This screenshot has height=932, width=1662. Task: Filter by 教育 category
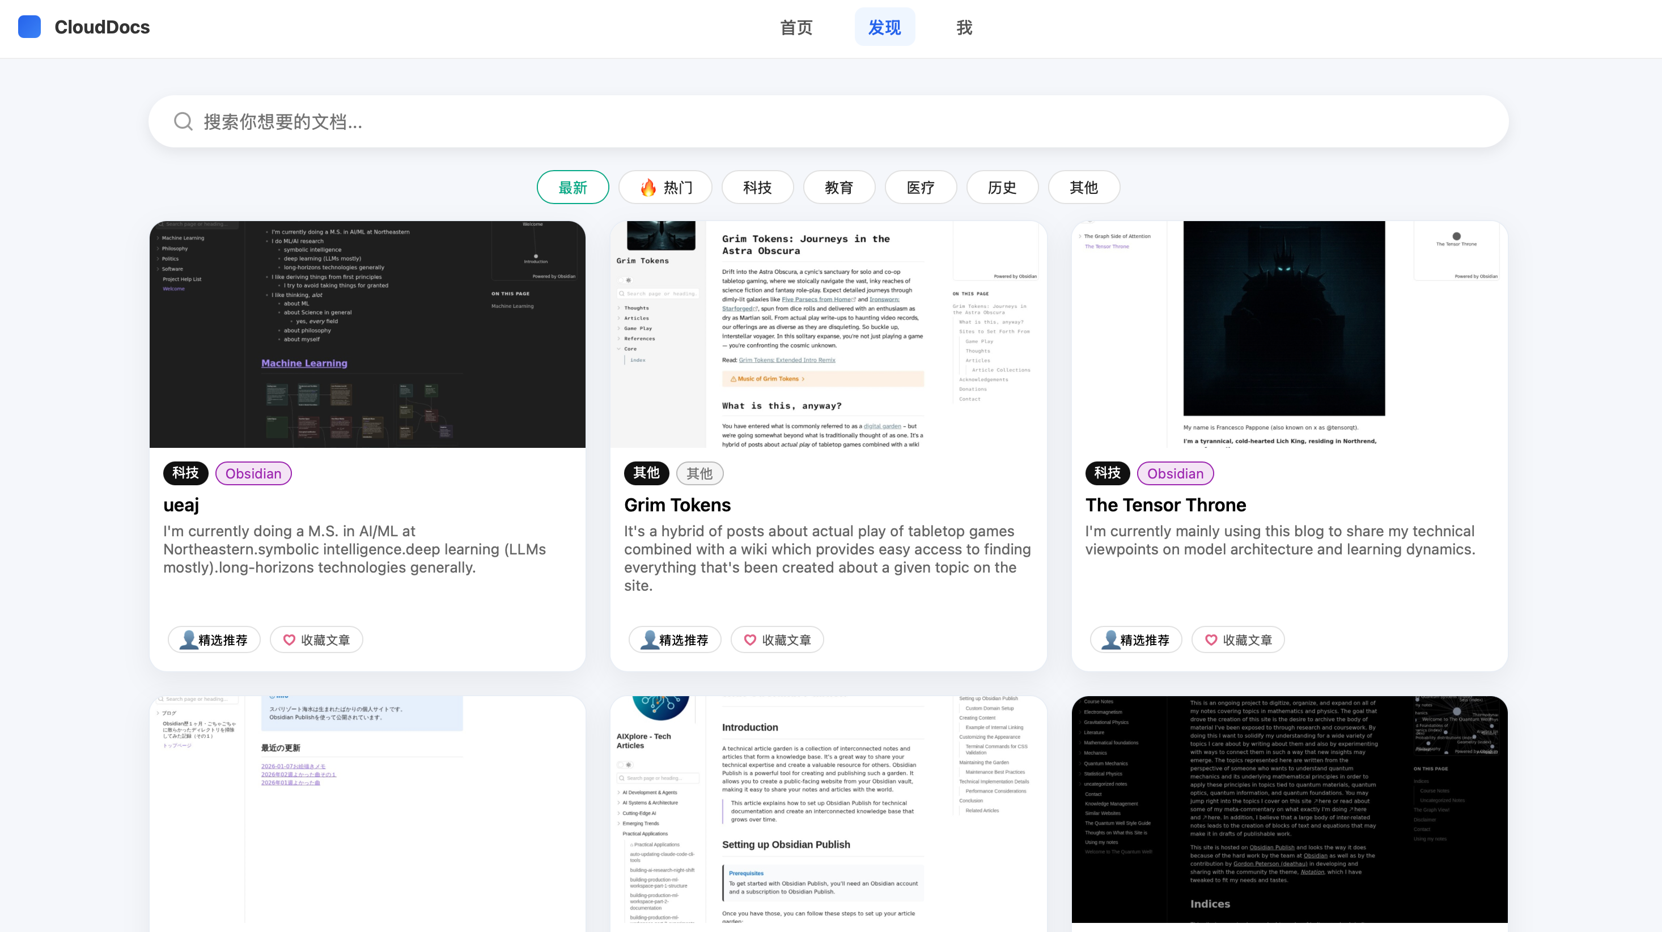[839, 187]
